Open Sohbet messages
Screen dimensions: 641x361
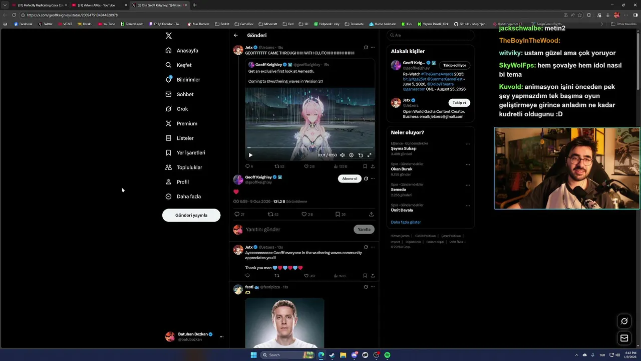(x=179, y=94)
